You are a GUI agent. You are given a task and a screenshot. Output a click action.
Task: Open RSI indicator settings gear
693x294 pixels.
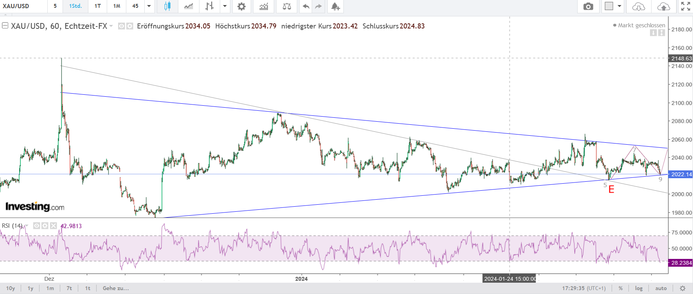tap(45, 226)
